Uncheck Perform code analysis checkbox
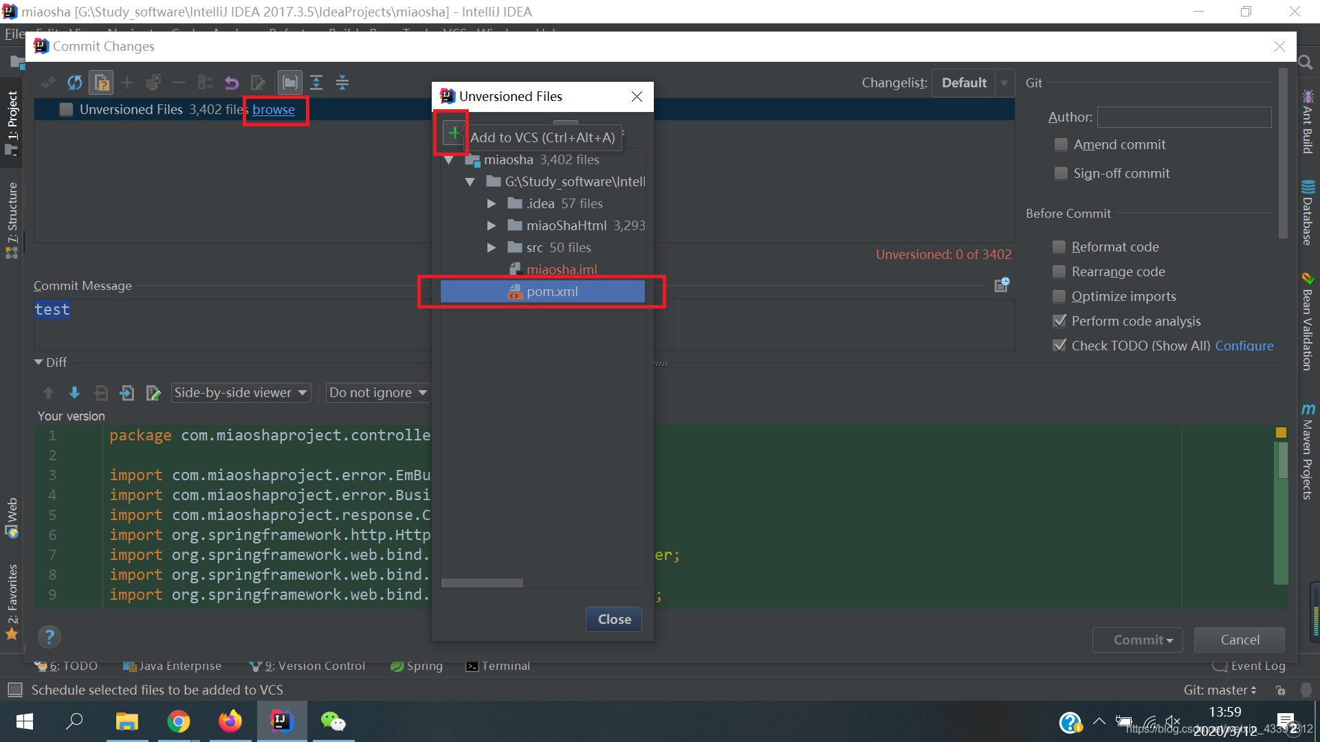Image resolution: width=1320 pixels, height=742 pixels. 1059,321
